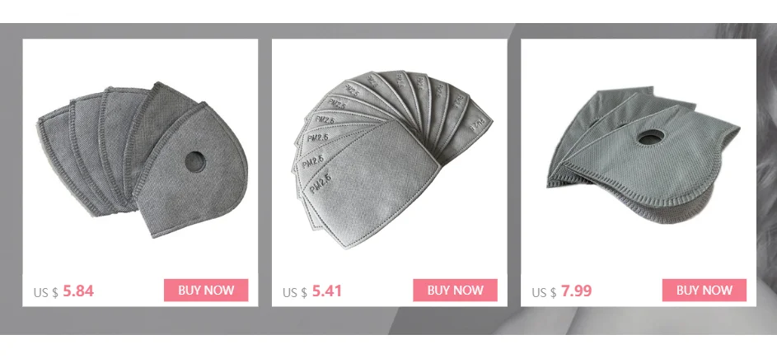Click BUY NOW for the $5.84 filters
Screen dimensions: 777x358
tap(206, 291)
